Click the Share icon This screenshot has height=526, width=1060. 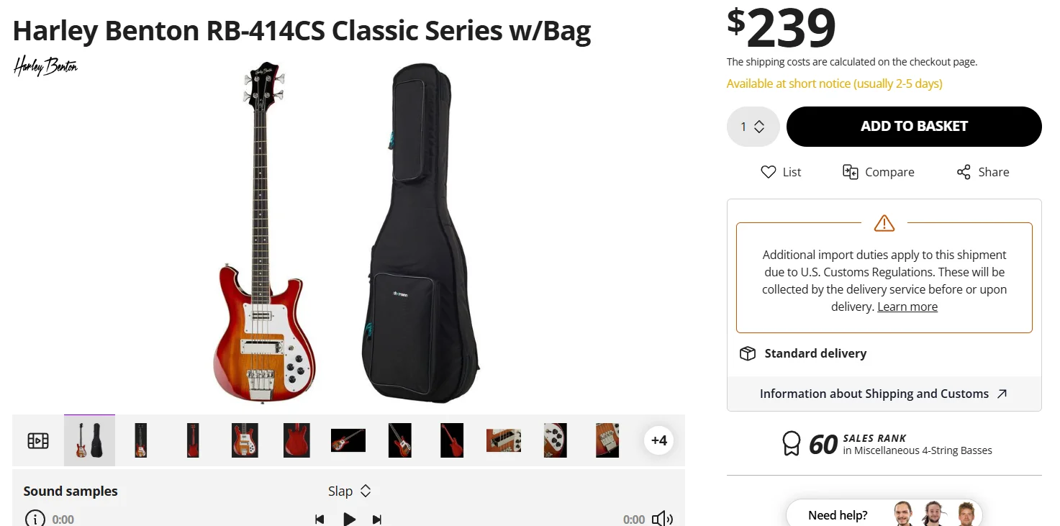point(964,172)
